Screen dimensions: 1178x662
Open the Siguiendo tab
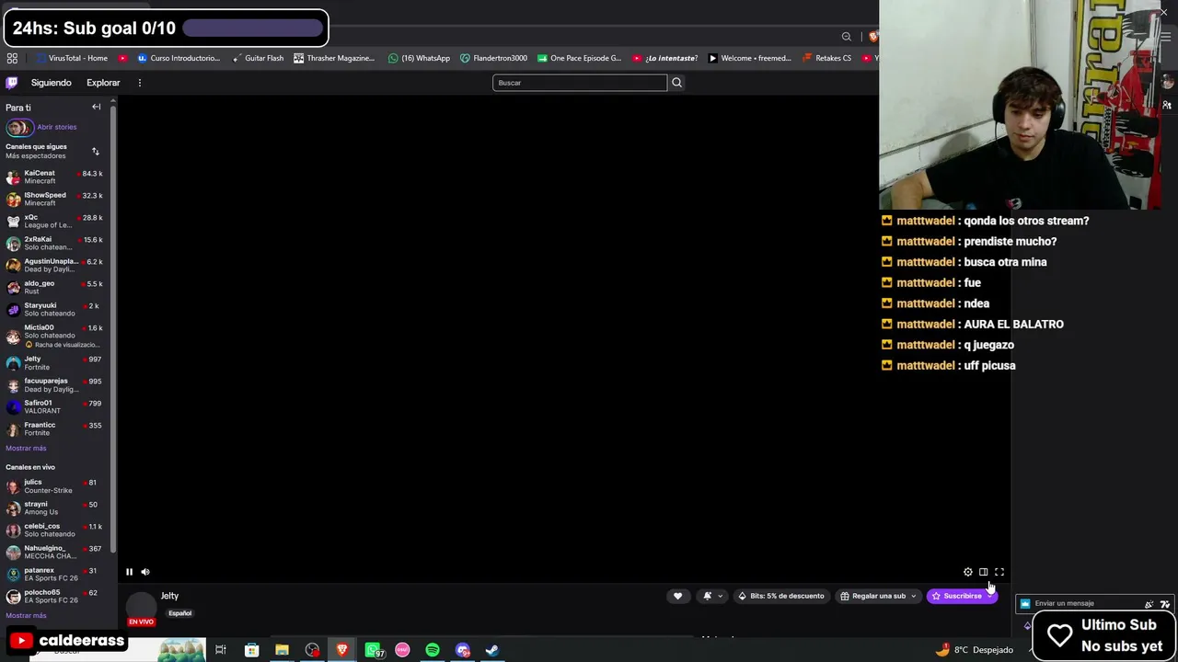pyautogui.click(x=51, y=83)
